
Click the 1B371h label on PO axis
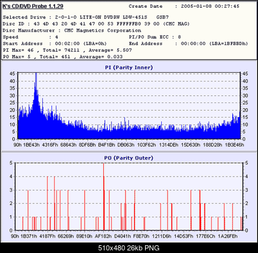click(x=29, y=236)
